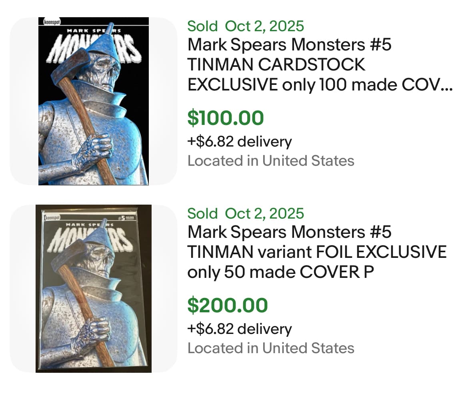Click the TINMAN CARDSTOCK EXCLUSIVE listing title
The width and height of the screenshot is (468, 394).
tap(319, 65)
